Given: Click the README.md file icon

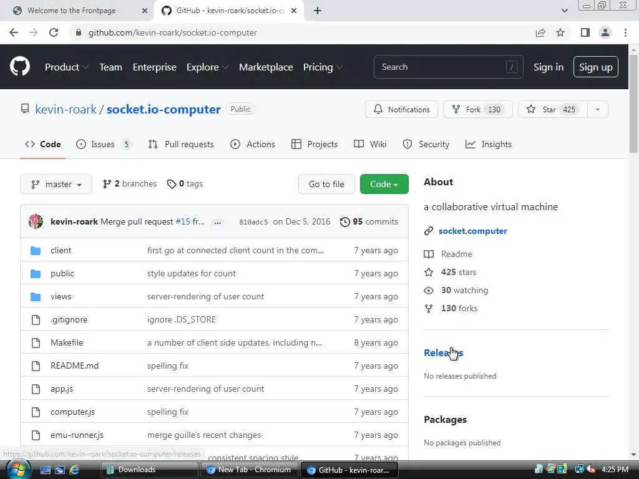Looking at the screenshot, I should (36, 366).
